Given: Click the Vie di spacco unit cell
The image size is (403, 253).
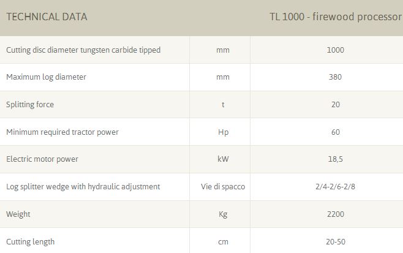Looking at the screenshot, I should tap(223, 187).
